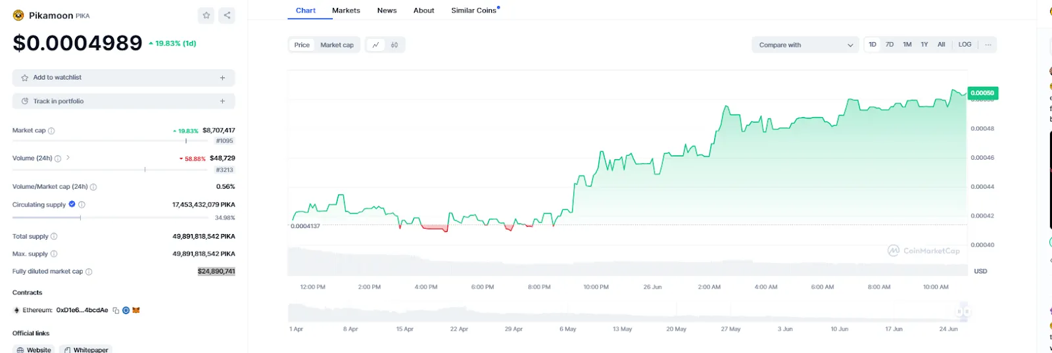The height and width of the screenshot is (353, 1052).
Task: Click the 17,453,432,079 PIKA supply value
Action: 204,205
